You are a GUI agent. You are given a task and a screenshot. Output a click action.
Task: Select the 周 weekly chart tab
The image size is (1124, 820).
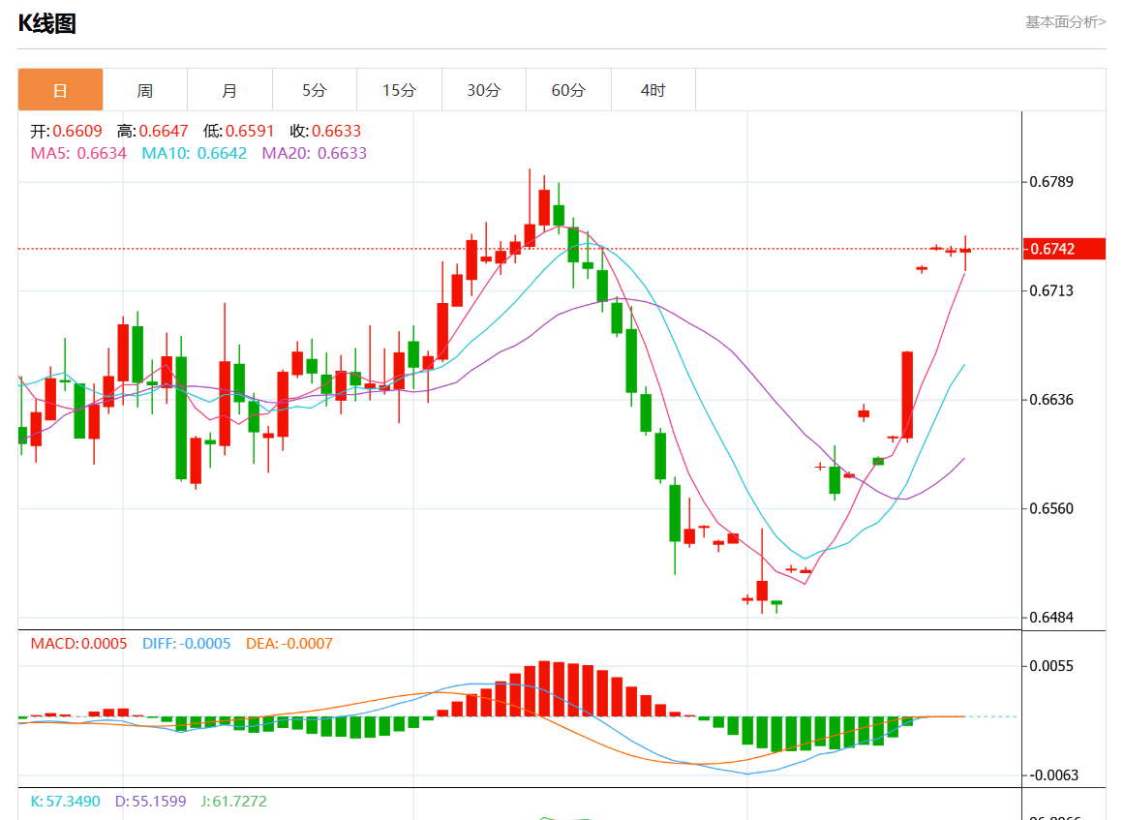tap(144, 90)
